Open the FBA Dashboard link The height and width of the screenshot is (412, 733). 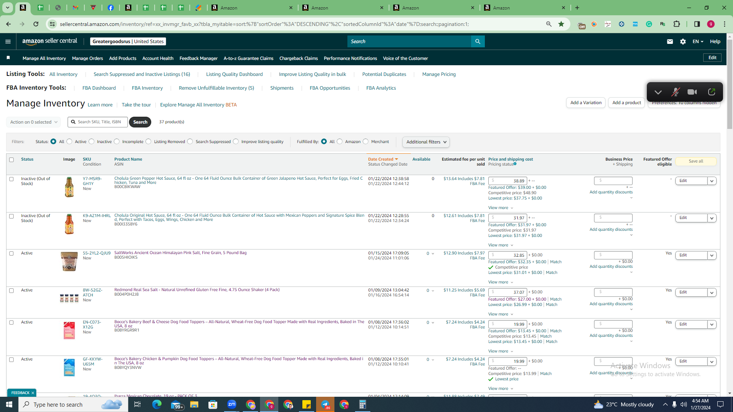coord(99,88)
